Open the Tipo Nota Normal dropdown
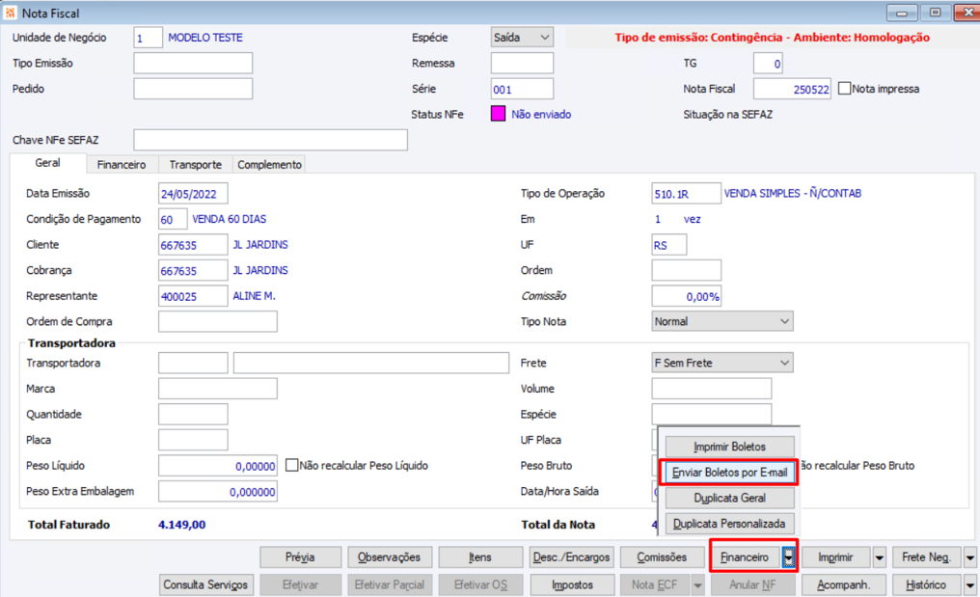Image resolution: width=980 pixels, height=597 pixels. [x=722, y=321]
